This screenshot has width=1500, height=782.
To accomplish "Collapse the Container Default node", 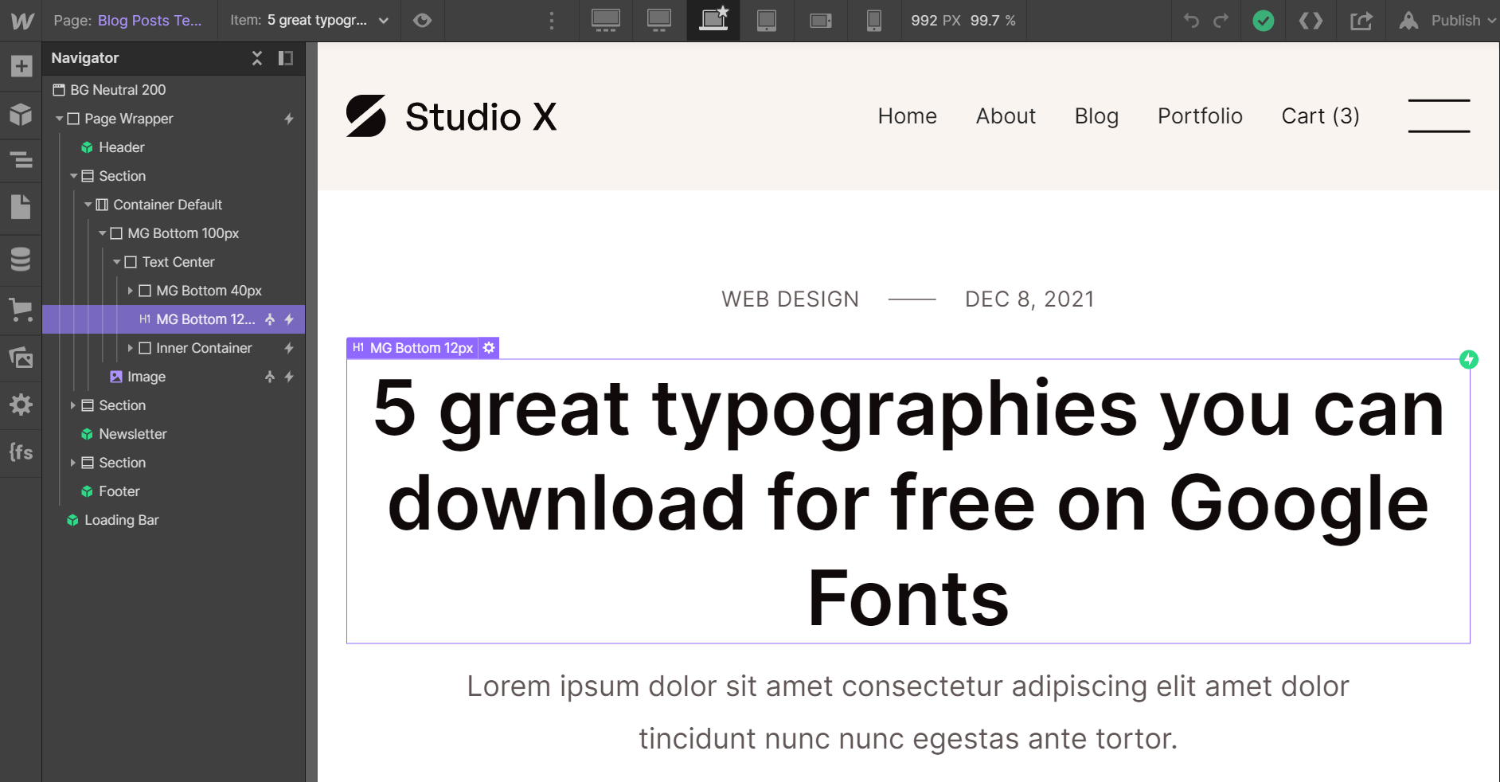I will point(88,205).
